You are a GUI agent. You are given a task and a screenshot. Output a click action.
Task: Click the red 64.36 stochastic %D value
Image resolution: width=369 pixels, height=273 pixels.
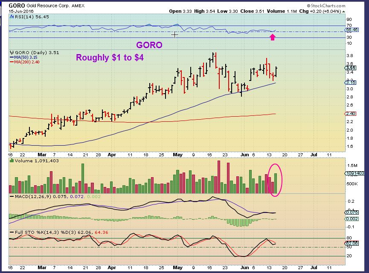pos(101,233)
